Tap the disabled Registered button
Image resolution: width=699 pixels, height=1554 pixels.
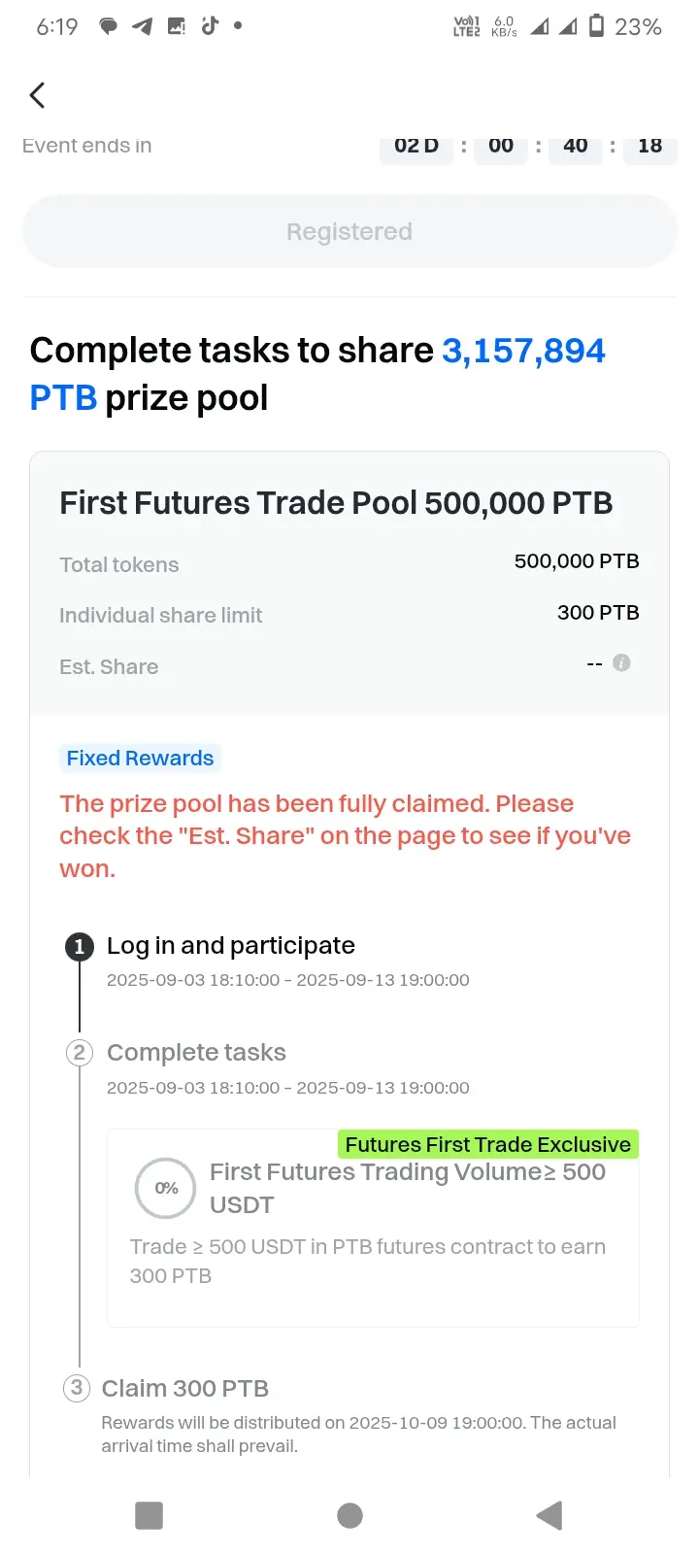pyautogui.click(x=349, y=231)
